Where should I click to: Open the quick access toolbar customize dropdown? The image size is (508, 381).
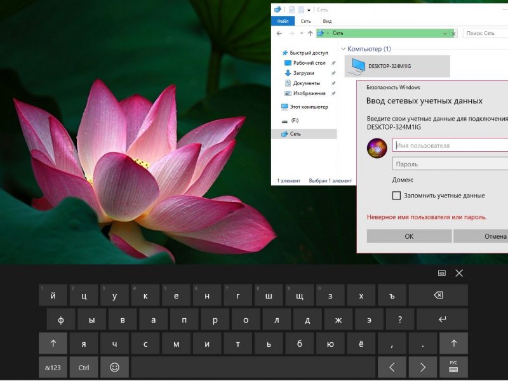click(x=309, y=10)
